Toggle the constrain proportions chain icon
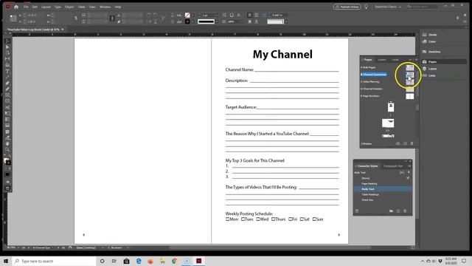 [112, 18]
